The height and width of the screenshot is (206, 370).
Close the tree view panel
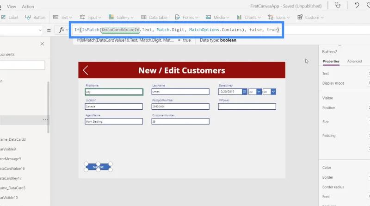[x=42, y=44]
